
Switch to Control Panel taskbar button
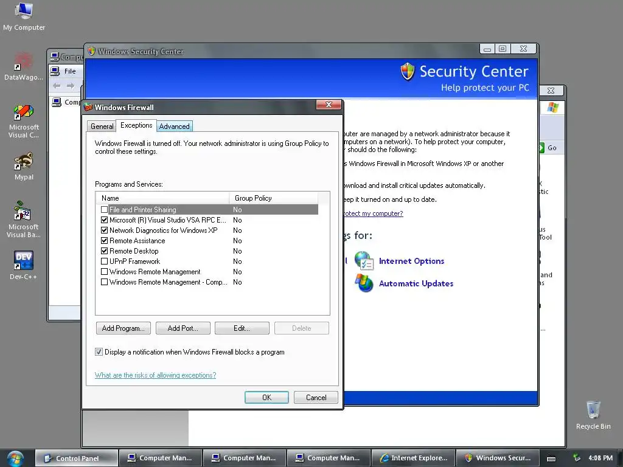point(77,458)
